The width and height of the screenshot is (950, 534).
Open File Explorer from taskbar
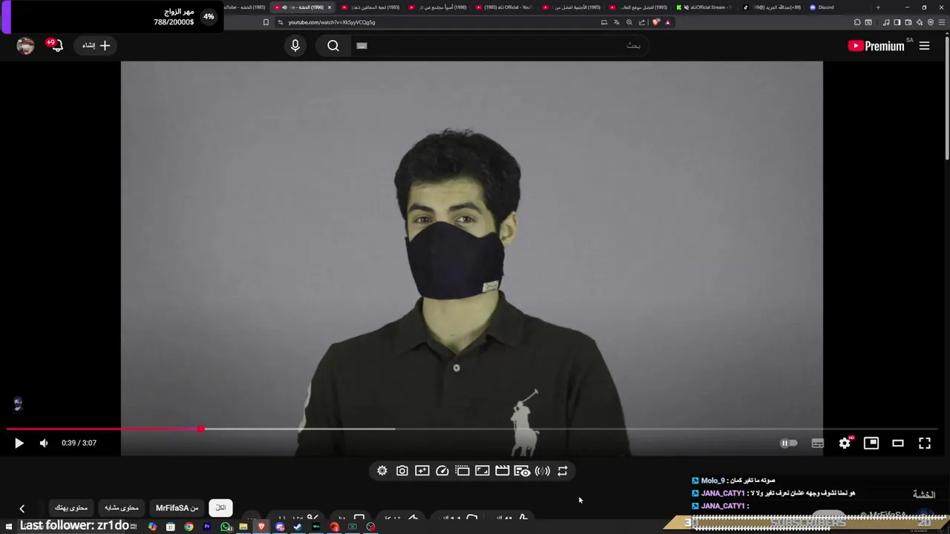243,527
